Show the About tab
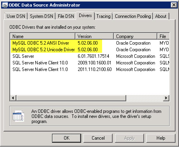Screen dimensions: 179x147 161,16
